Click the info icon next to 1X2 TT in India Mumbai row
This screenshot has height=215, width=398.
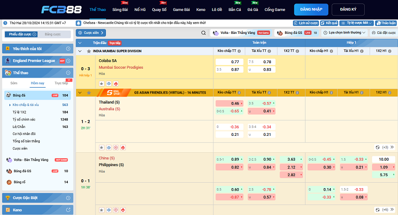297,51
